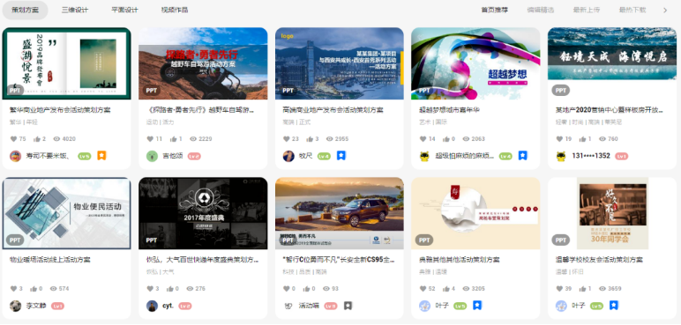Open the 2017年度盛典 black thumbnail

coord(203,213)
